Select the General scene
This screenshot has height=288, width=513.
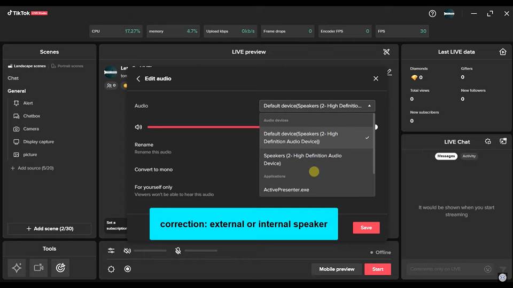(x=17, y=91)
